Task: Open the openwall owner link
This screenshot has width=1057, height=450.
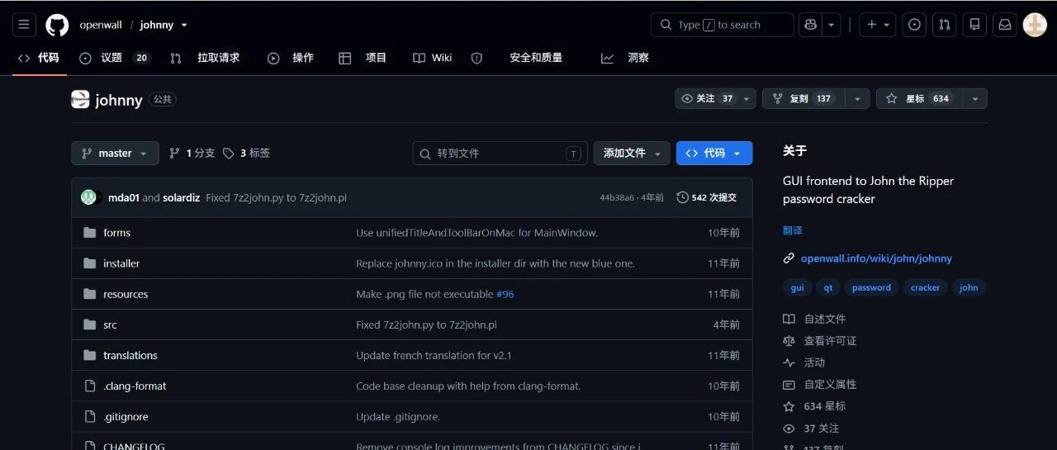Action: pos(101,25)
